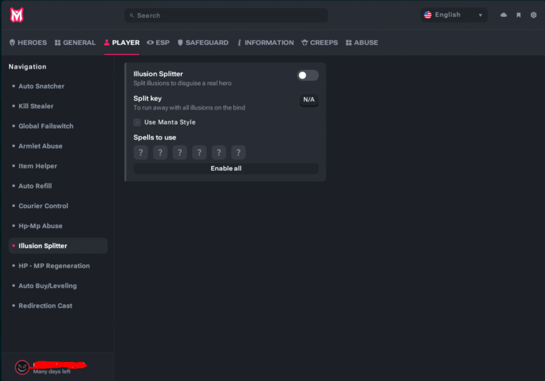Select the first spell slot question mark
This screenshot has width=545, height=381.
[x=141, y=152]
